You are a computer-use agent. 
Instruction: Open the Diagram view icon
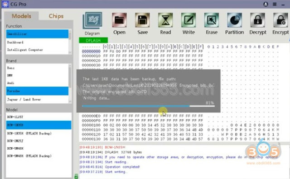92,20
